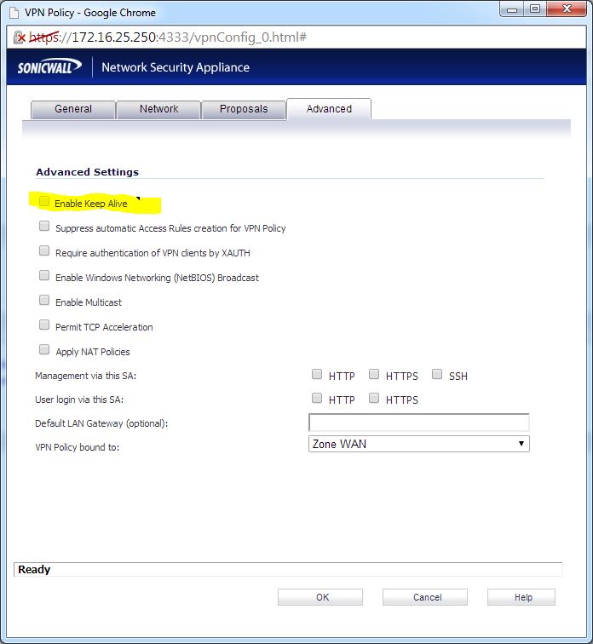
Task: Open Help for VPN Policy
Action: click(521, 597)
